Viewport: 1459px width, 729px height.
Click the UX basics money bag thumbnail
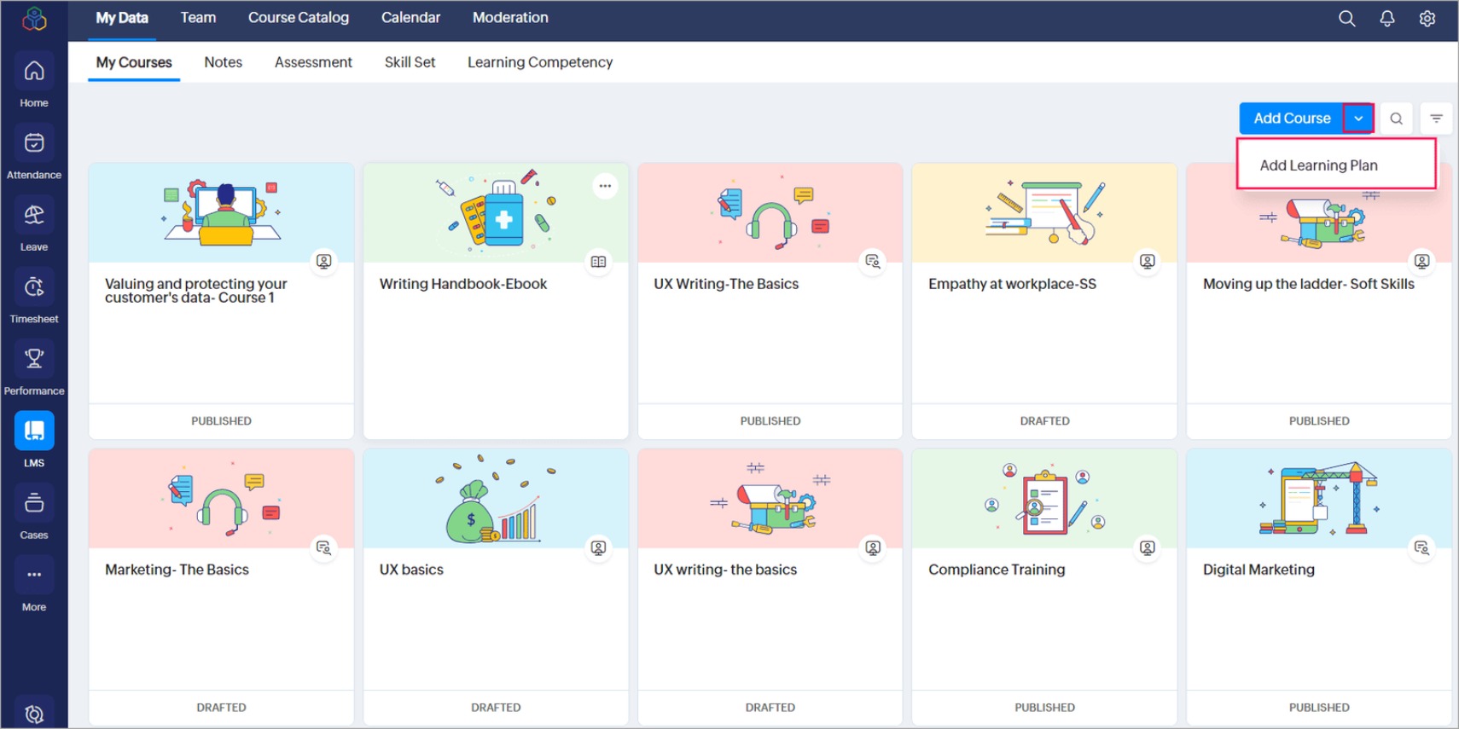tap(496, 499)
